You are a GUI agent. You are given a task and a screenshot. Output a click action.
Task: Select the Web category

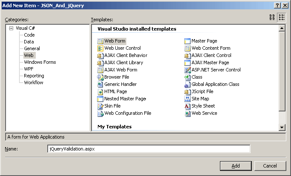coord(29,55)
